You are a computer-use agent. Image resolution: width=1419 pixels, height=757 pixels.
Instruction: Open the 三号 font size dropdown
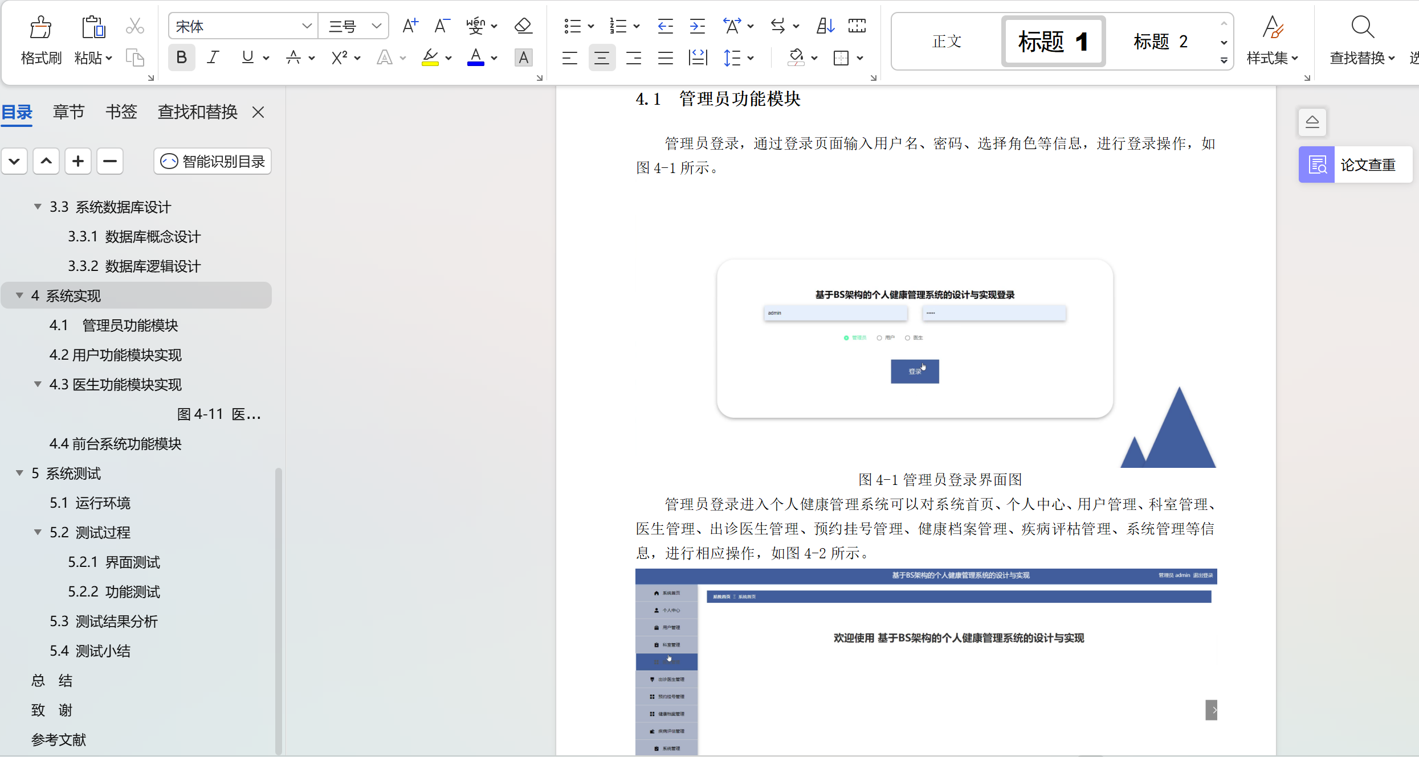(x=376, y=26)
